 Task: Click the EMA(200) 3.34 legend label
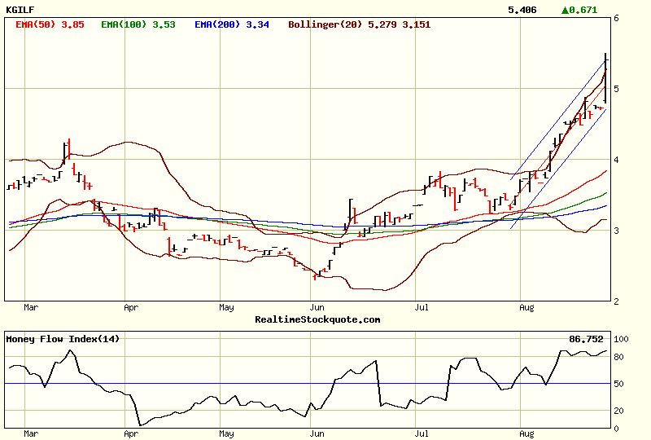(232, 24)
